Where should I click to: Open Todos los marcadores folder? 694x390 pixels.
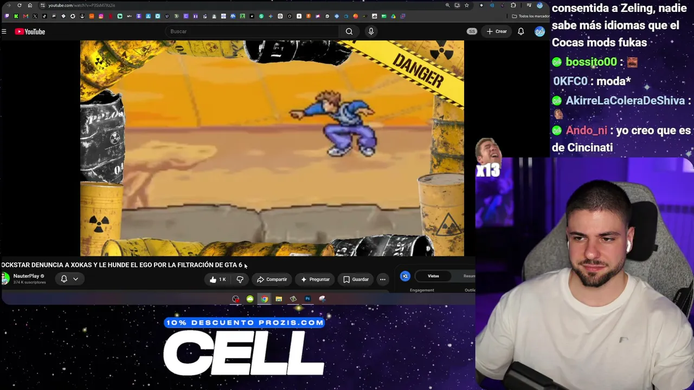pyautogui.click(x=531, y=16)
